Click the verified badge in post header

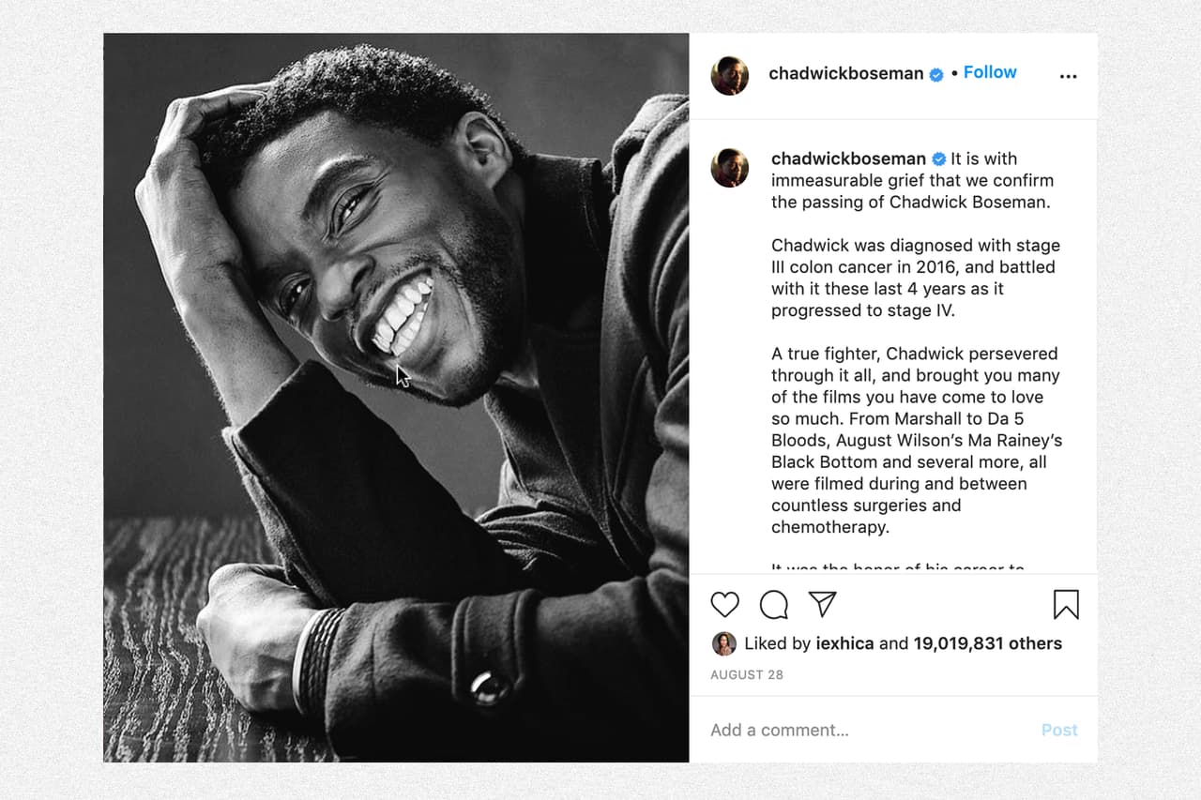pos(936,74)
